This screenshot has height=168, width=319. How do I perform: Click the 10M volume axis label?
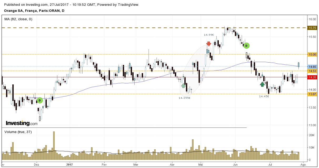coord(312,147)
